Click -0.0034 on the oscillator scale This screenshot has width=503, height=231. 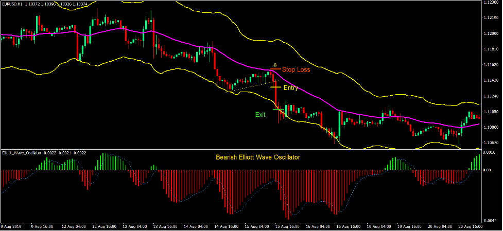(x=490, y=218)
